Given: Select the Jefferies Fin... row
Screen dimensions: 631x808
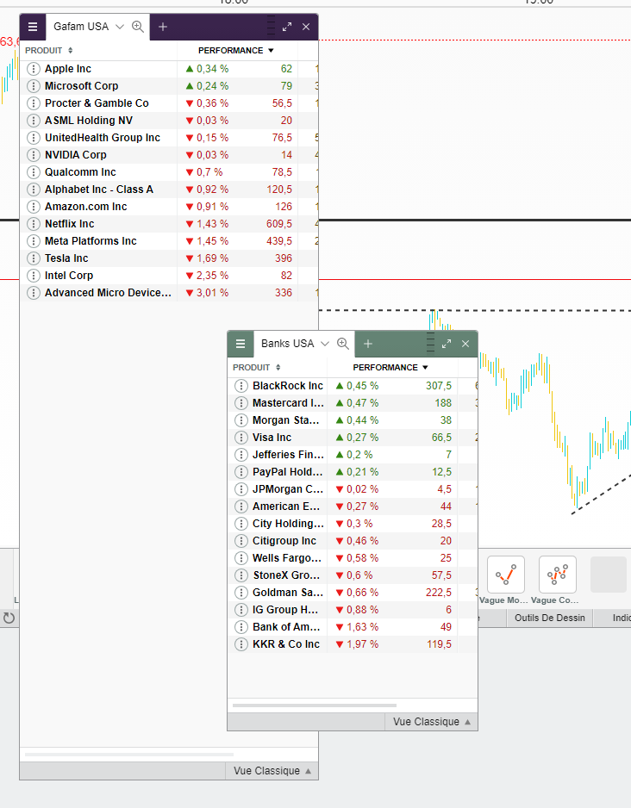Looking at the screenshot, I should [353, 455].
